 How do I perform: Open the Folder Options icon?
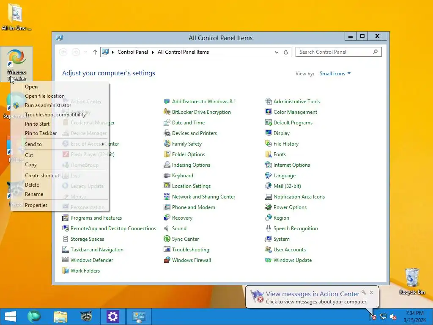point(167,154)
